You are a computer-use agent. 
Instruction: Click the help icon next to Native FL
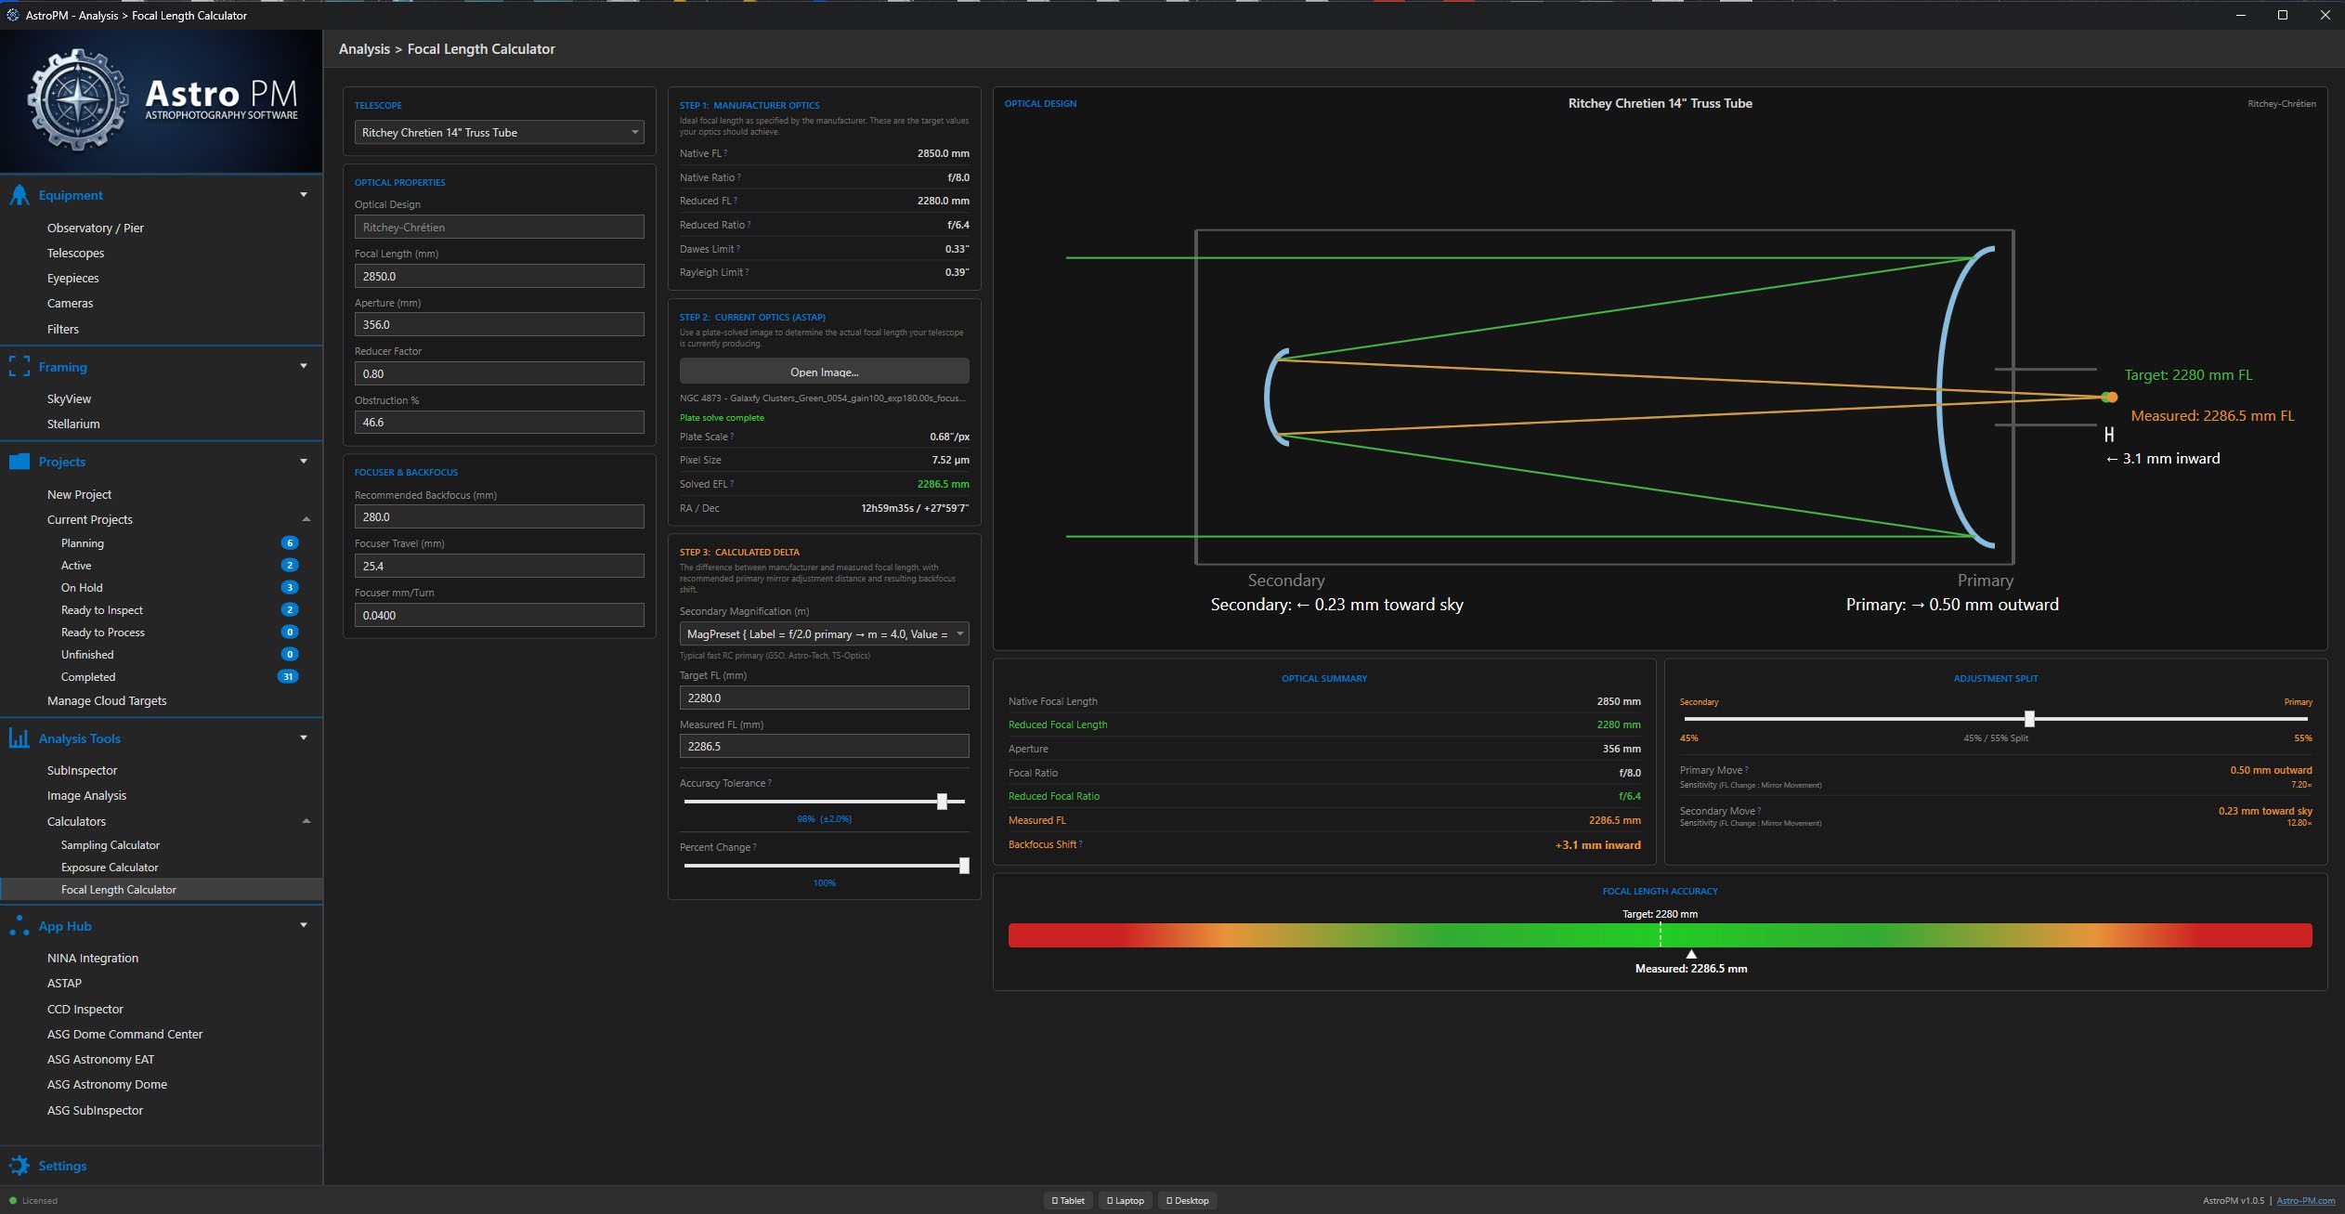(x=725, y=153)
